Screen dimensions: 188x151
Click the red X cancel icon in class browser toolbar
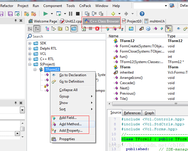(97, 29)
